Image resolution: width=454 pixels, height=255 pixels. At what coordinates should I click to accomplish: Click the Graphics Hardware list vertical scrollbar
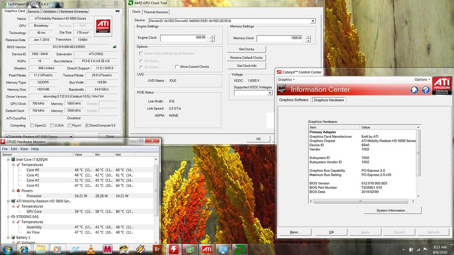[x=418, y=162]
